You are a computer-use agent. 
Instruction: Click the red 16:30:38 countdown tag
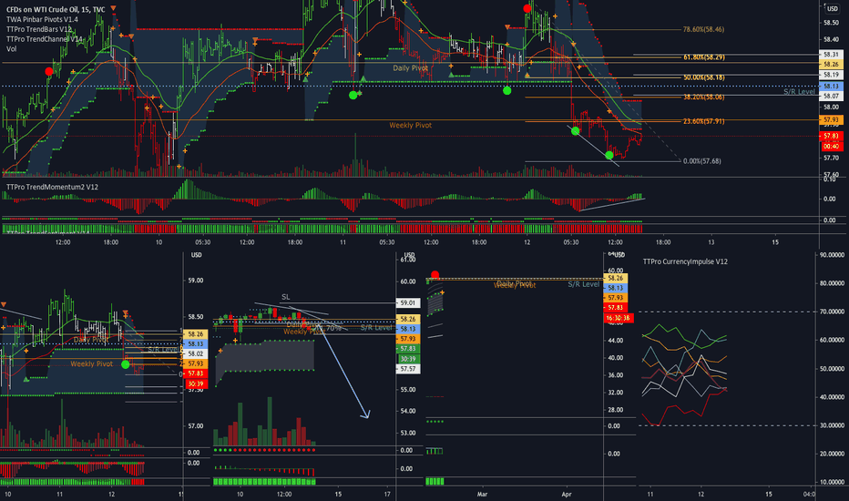(618, 318)
